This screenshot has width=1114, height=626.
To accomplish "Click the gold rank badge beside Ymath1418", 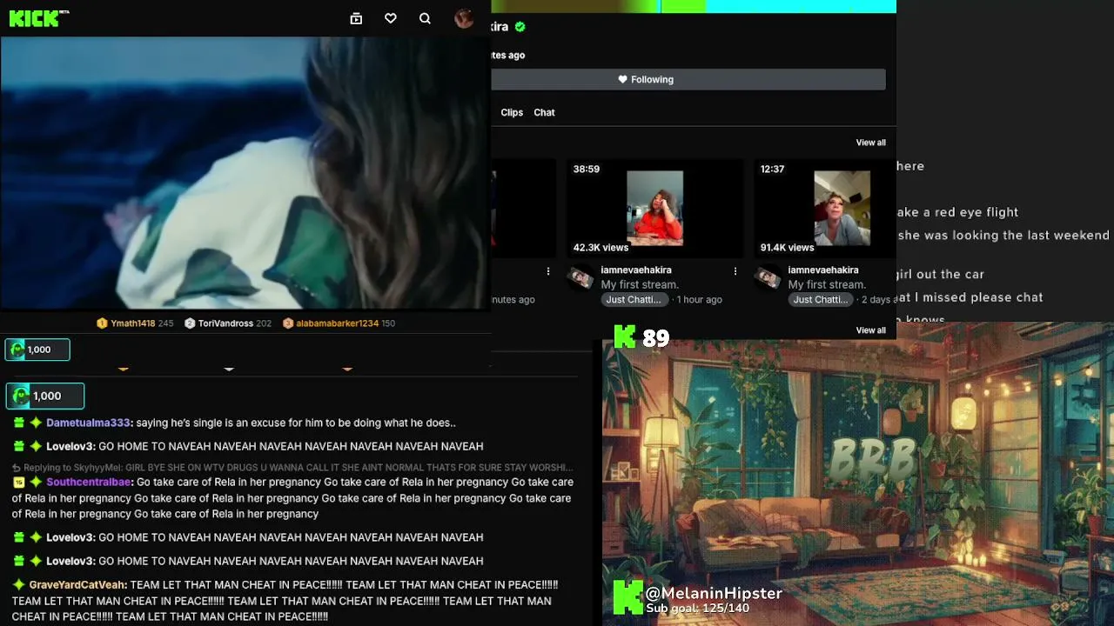I will (102, 323).
